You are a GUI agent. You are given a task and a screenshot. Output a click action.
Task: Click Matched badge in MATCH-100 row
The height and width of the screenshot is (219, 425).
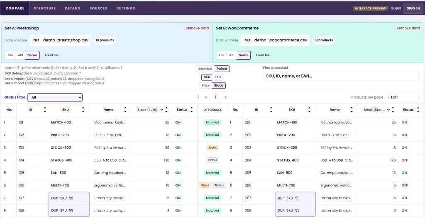point(212,123)
